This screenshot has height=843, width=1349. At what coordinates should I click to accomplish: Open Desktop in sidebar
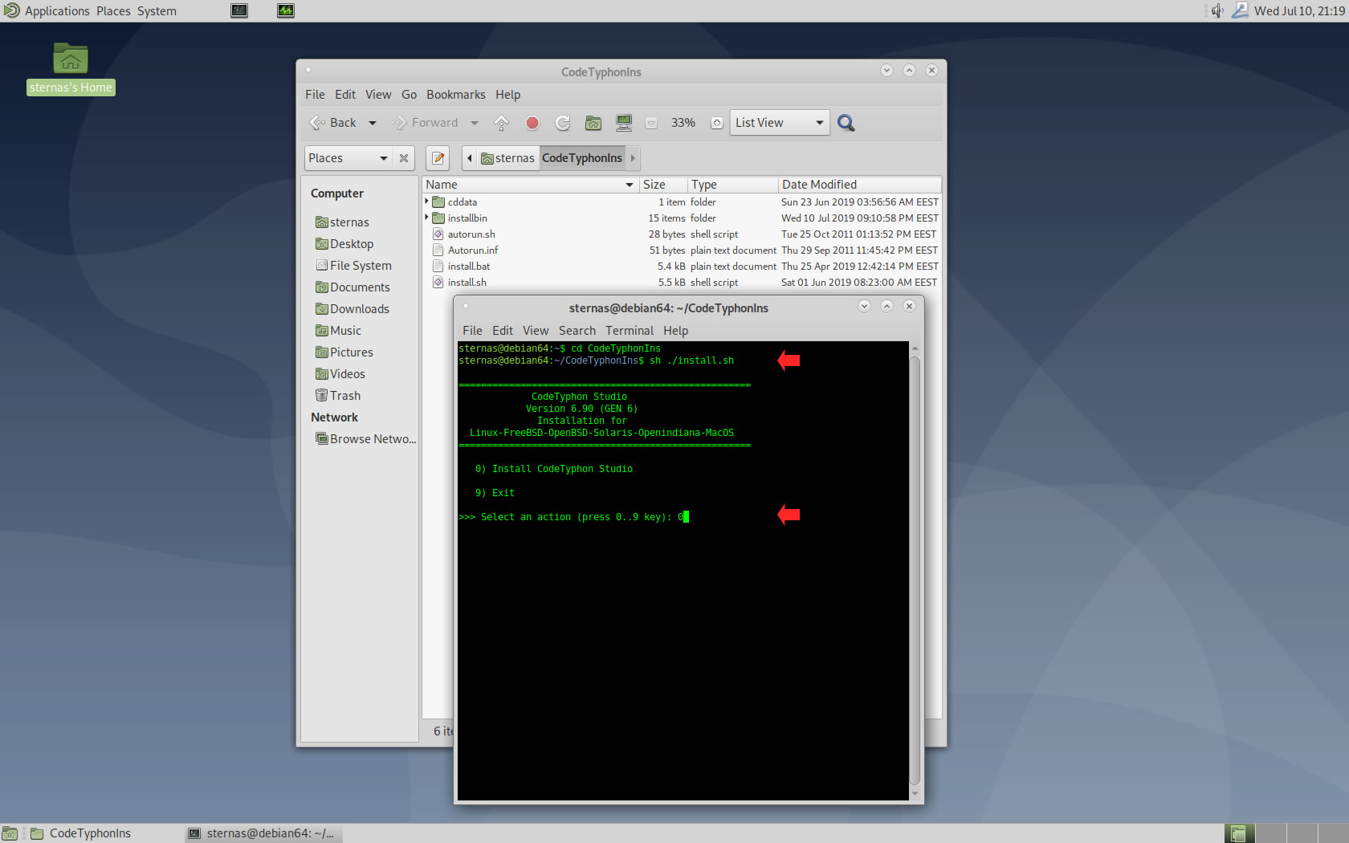point(344,244)
